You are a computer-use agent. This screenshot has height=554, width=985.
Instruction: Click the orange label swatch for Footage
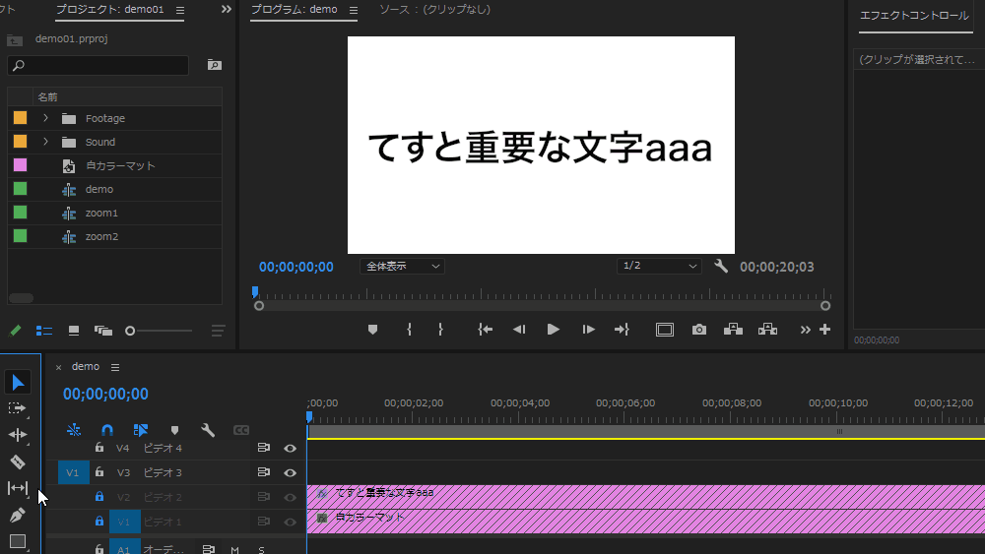[20, 118]
